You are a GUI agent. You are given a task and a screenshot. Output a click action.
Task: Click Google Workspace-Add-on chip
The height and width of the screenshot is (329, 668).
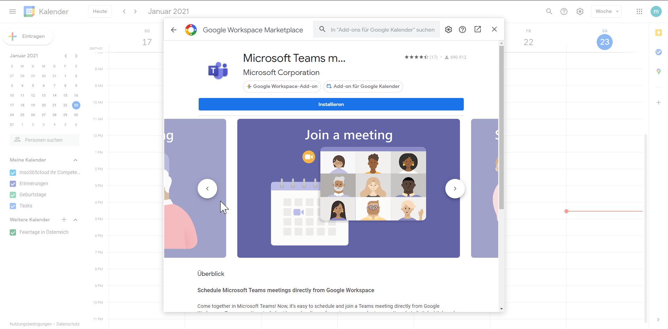(282, 87)
